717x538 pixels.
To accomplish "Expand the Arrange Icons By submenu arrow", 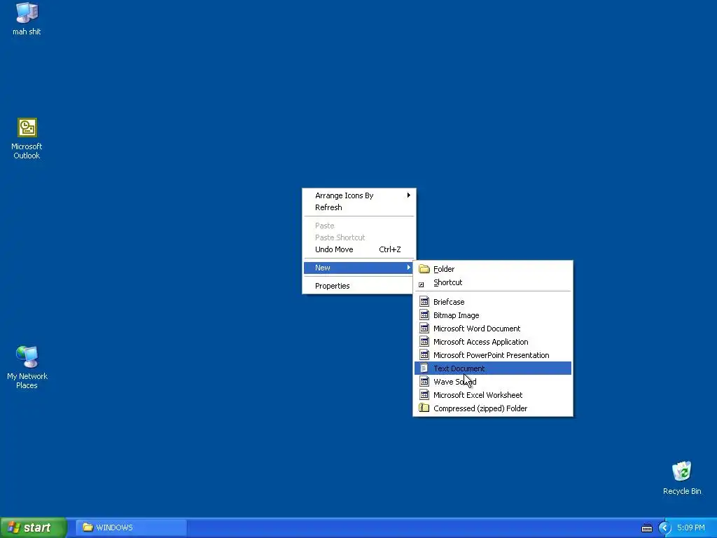I will (x=408, y=195).
